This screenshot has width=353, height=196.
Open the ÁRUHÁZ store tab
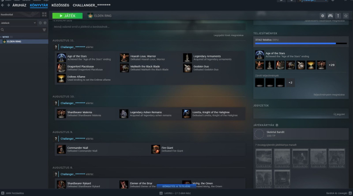pyautogui.click(x=19, y=5)
